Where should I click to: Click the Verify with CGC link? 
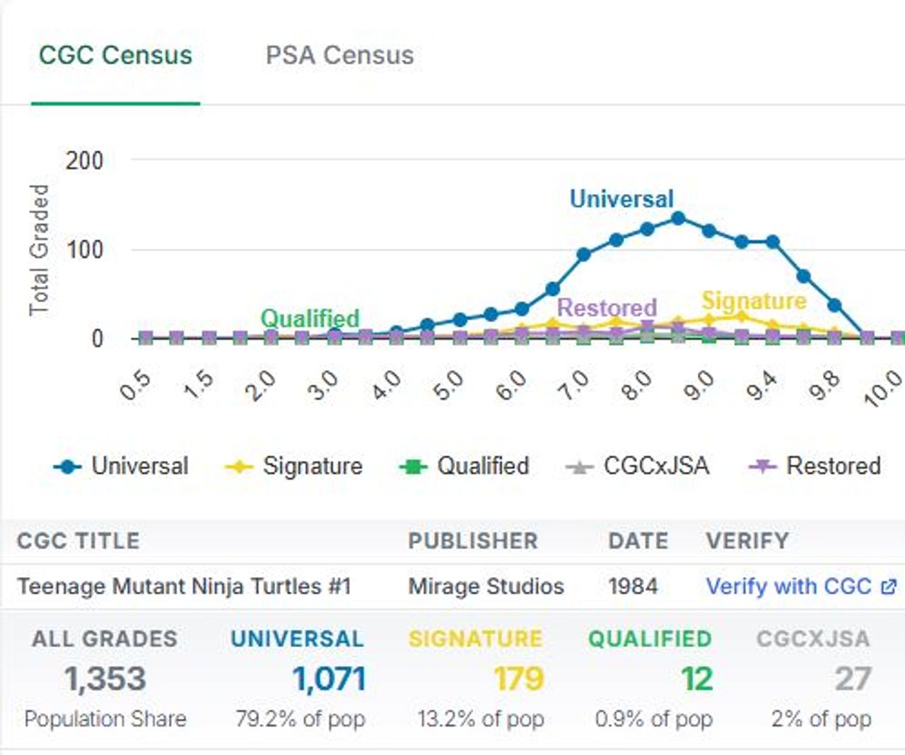coord(788,586)
